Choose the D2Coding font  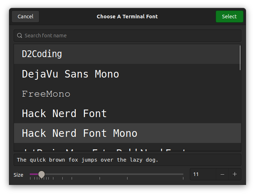click(127, 54)
